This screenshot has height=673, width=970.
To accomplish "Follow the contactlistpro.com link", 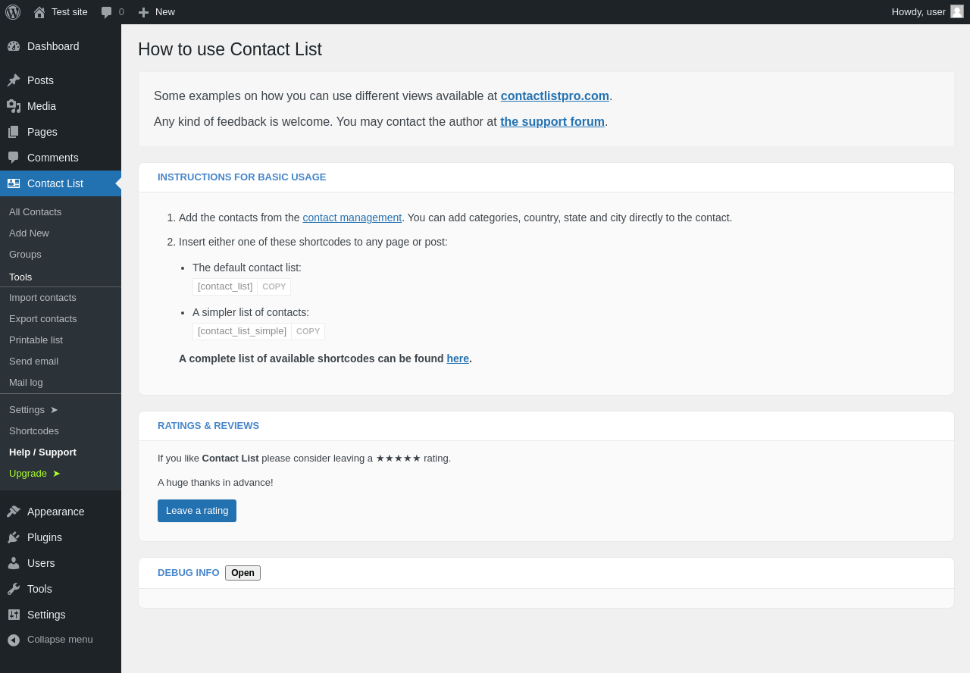I will [x=555, y=96].
